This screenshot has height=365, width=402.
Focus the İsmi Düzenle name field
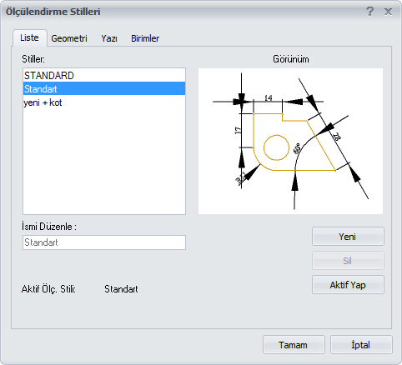pos(104,242)
